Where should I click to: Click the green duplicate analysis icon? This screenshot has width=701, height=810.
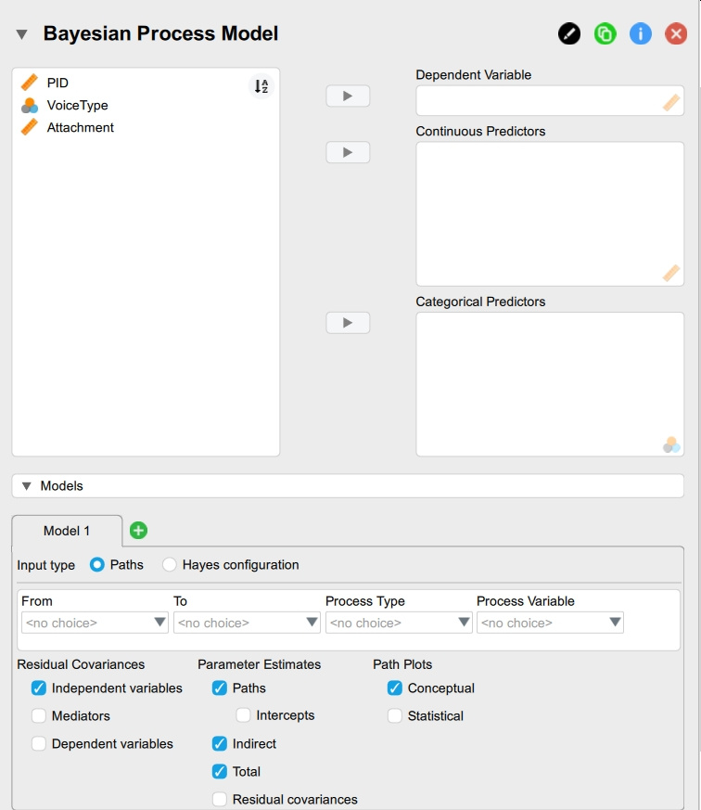[605, 34]
